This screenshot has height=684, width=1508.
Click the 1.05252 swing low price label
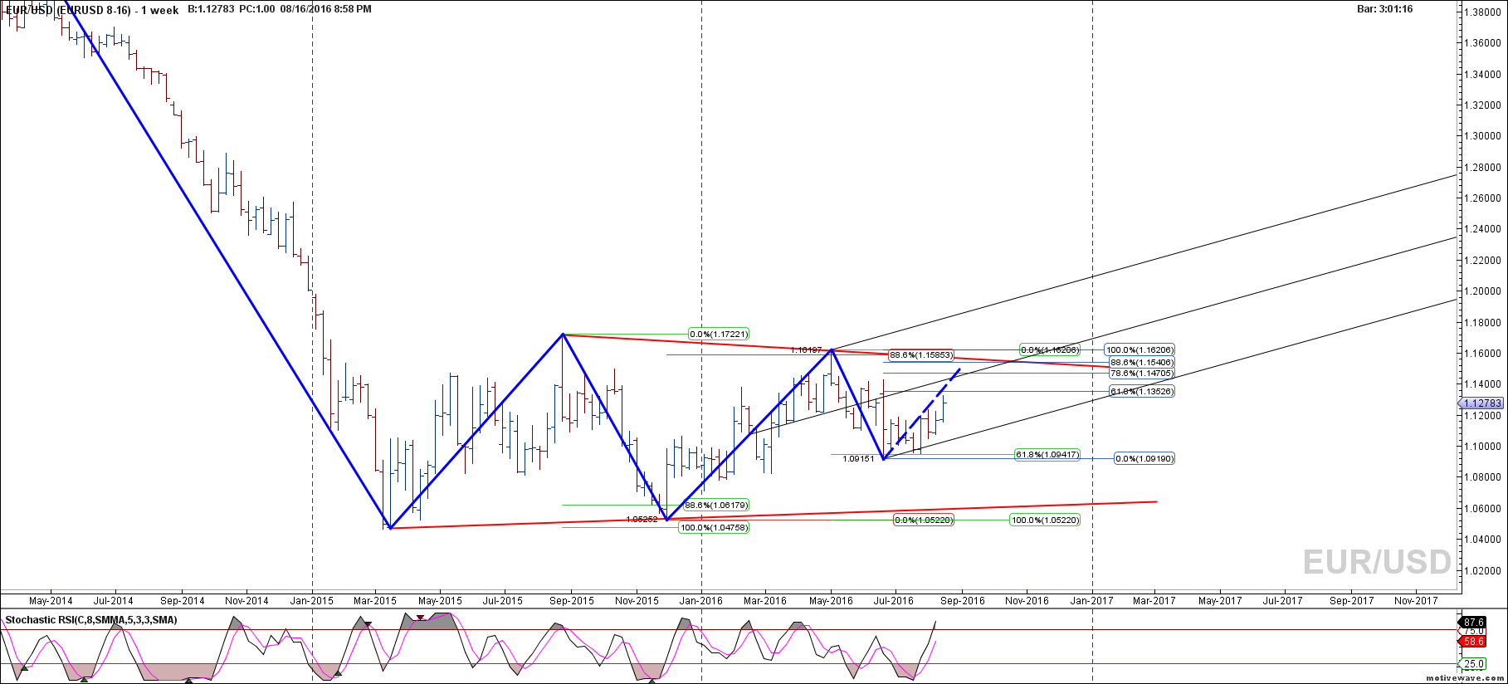tap(642, 519)
